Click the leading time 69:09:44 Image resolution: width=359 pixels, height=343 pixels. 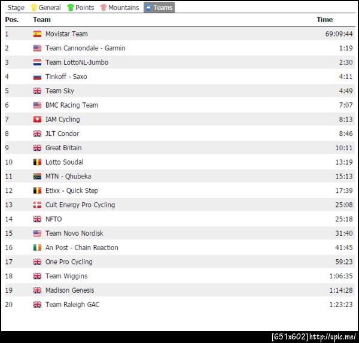click(339, 34)
